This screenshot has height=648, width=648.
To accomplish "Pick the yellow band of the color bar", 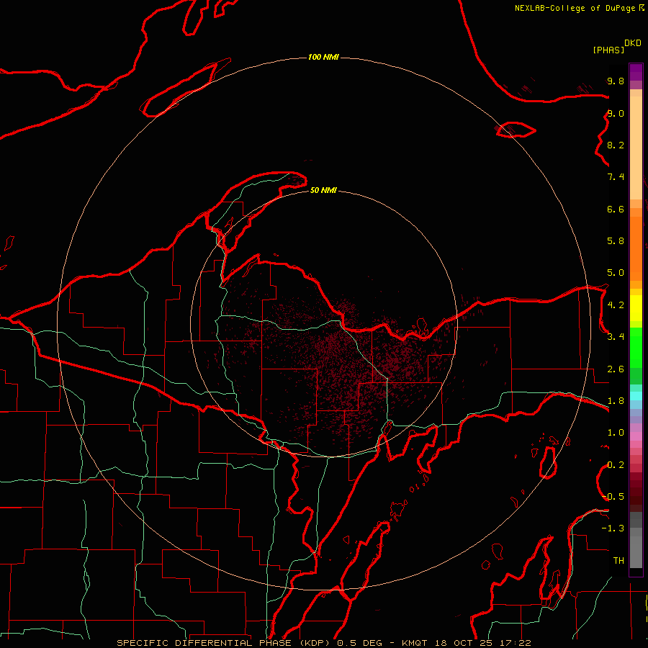I will [x=636, y=308].
